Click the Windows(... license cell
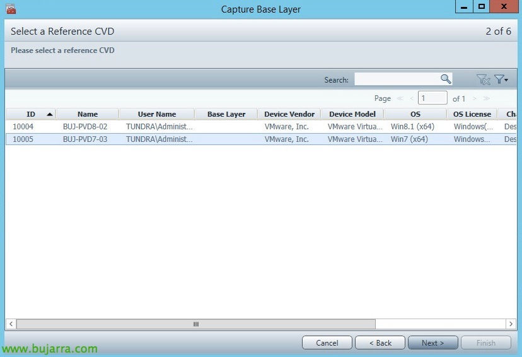 click(473, 127)
